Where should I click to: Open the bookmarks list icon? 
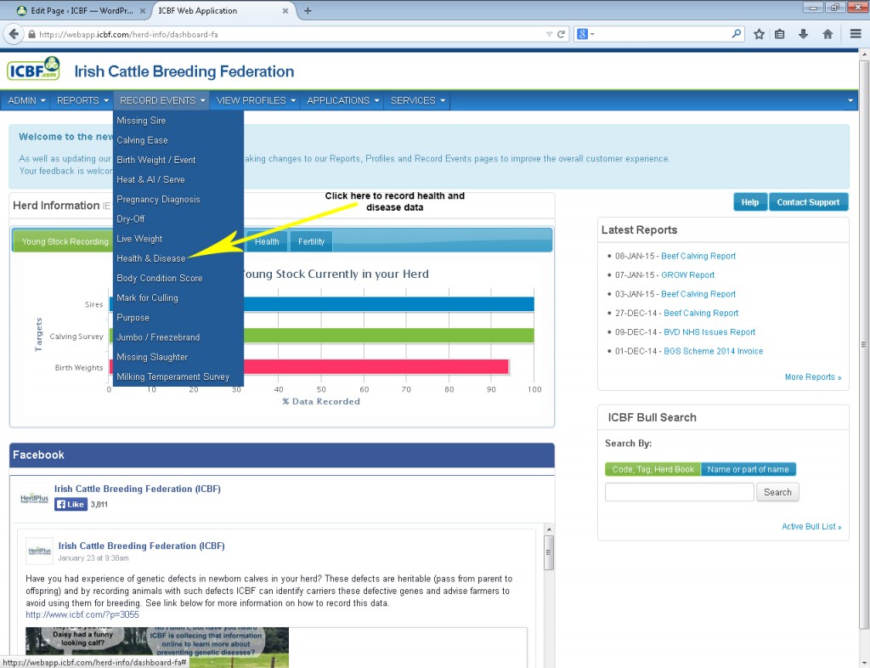point(780,34)
